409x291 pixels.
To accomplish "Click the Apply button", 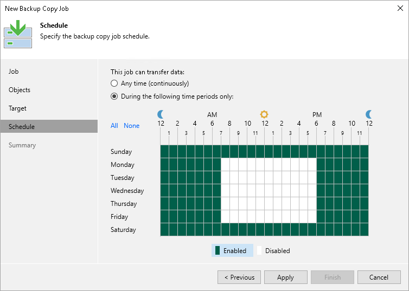I will [286, 277].
